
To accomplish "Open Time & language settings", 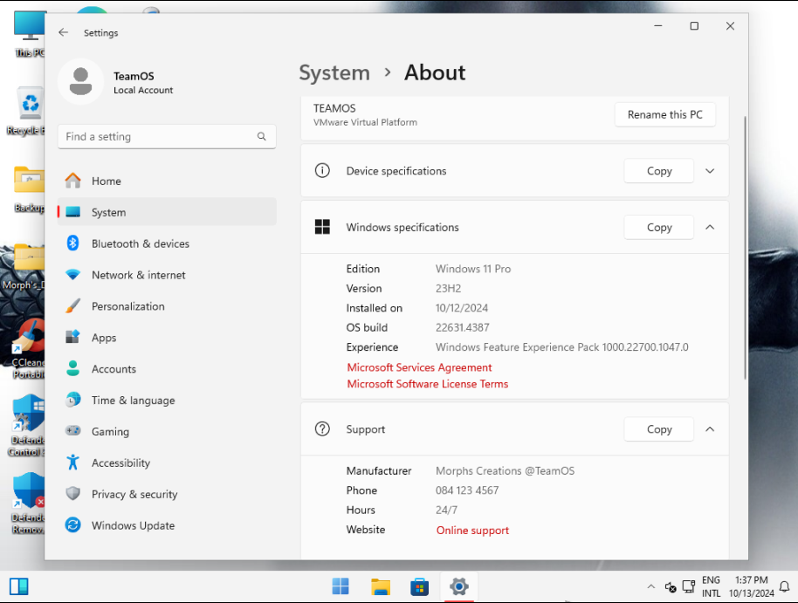I will (167, 400).
